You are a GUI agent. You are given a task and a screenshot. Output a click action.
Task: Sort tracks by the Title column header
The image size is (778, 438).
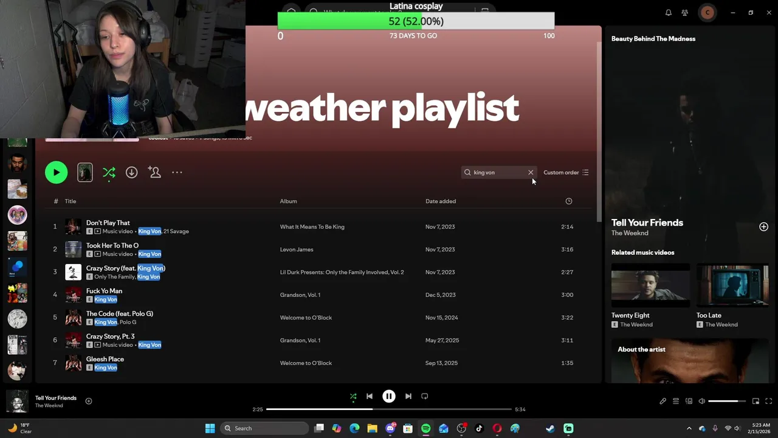(71, 201)
